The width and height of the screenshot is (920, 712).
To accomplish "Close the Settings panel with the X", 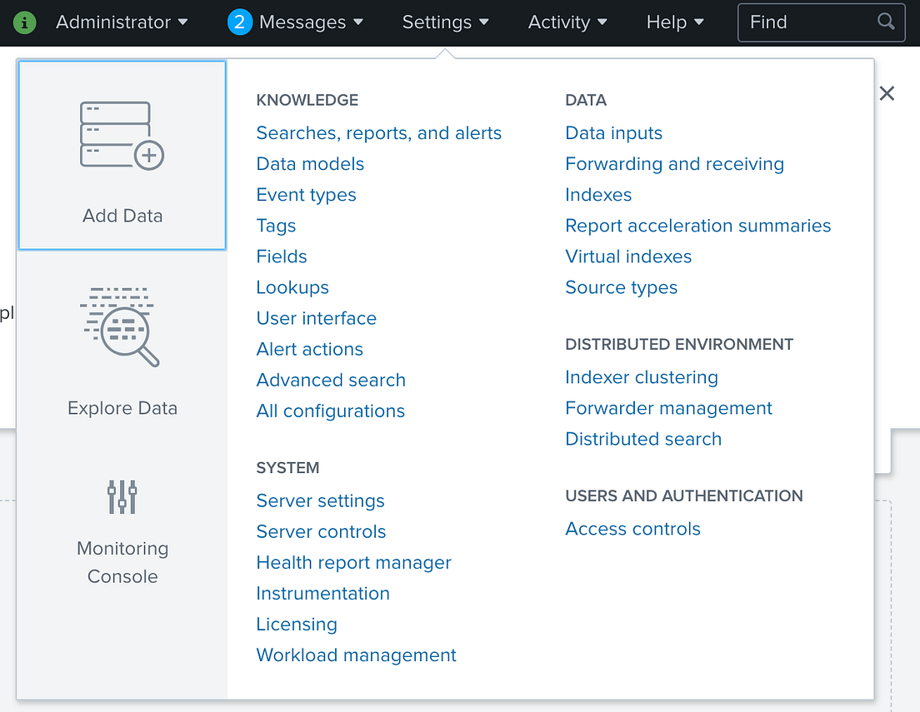I will click(x=887, y=93).
